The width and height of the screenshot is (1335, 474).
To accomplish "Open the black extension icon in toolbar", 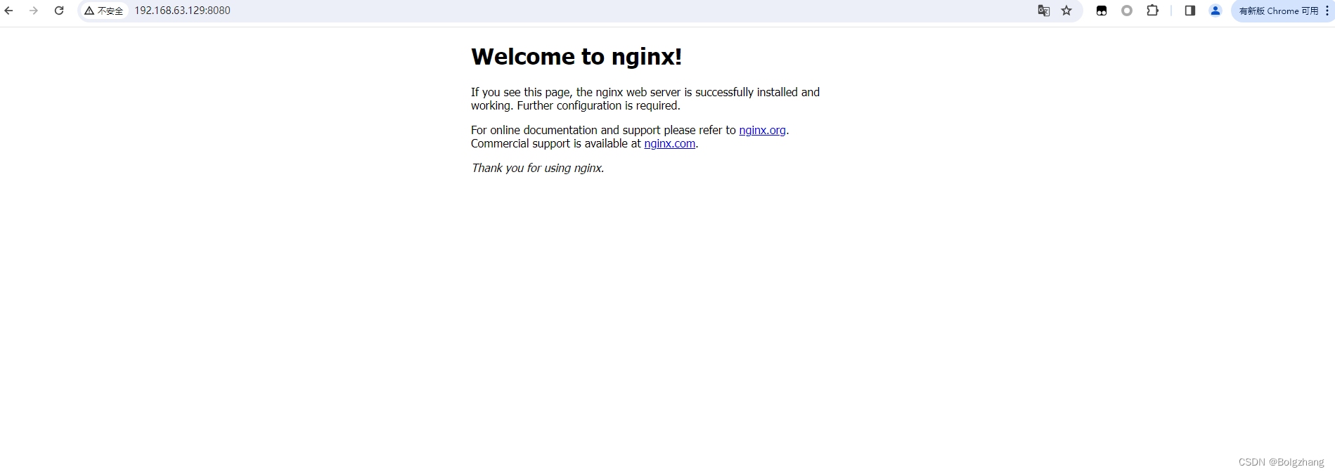I will pyautogui.click(x=1102, y=11).
